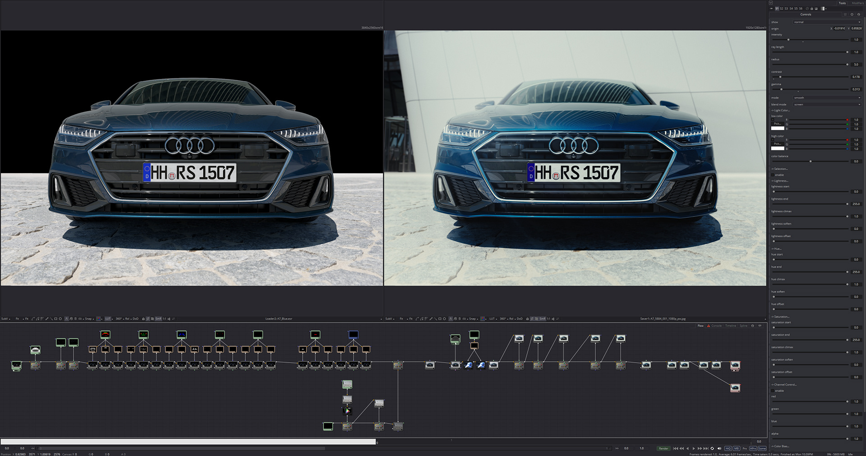866x456 pixels.
Task: Open the Timeline view tab
Action: click(731, 326)
